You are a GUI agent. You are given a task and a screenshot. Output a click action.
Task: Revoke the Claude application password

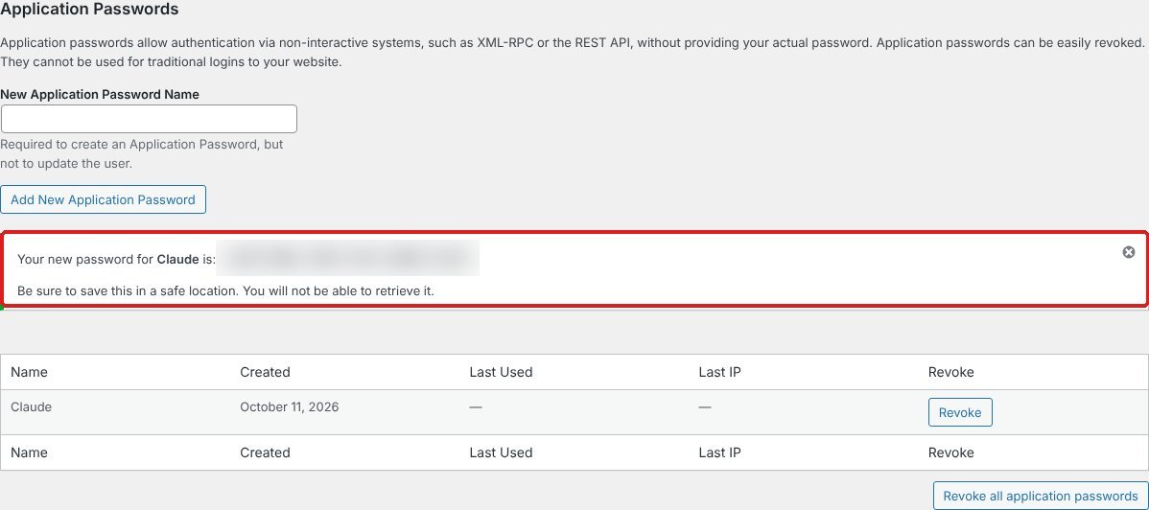960,412
